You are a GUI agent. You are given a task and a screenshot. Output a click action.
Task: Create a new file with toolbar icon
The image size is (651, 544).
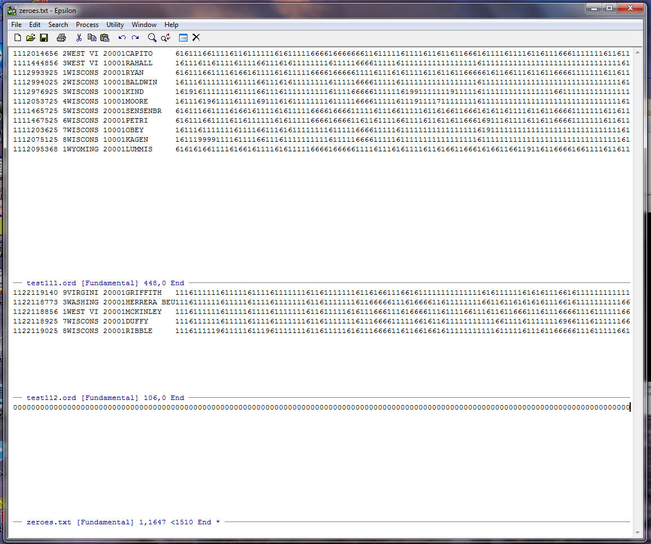click(17, 38)
